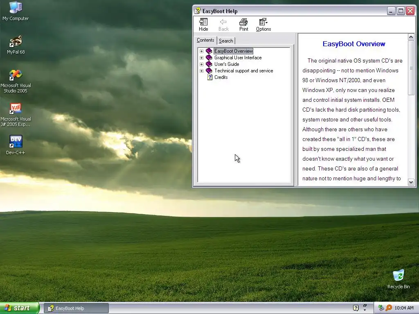Minimize the EasyBoot Help window

391,11
